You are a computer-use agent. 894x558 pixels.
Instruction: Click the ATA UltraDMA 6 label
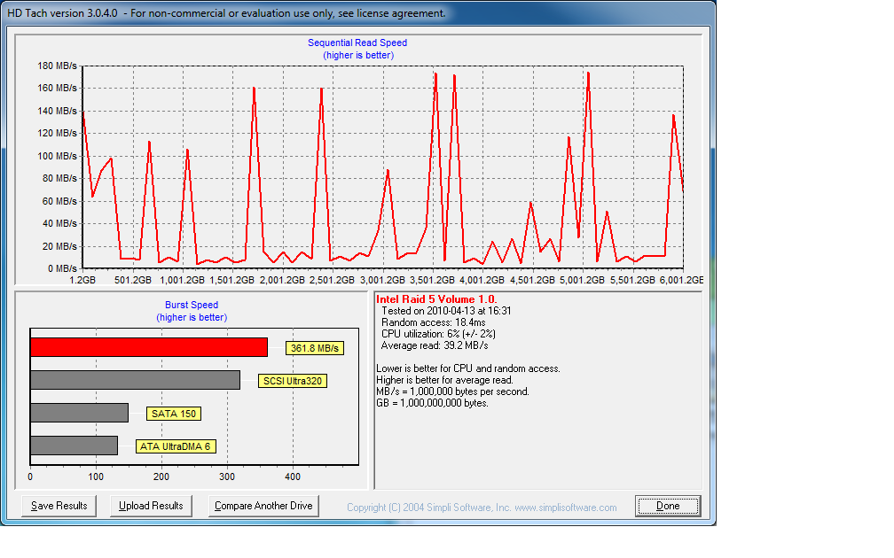click(176, 446)
